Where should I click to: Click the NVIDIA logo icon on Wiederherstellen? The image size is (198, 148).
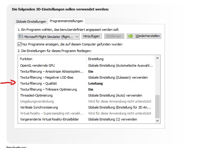point(130,36)
